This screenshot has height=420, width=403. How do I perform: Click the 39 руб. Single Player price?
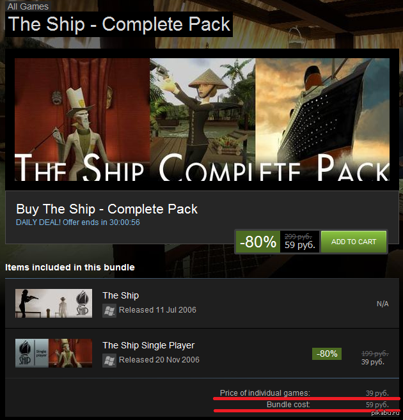tap(373, 362)
